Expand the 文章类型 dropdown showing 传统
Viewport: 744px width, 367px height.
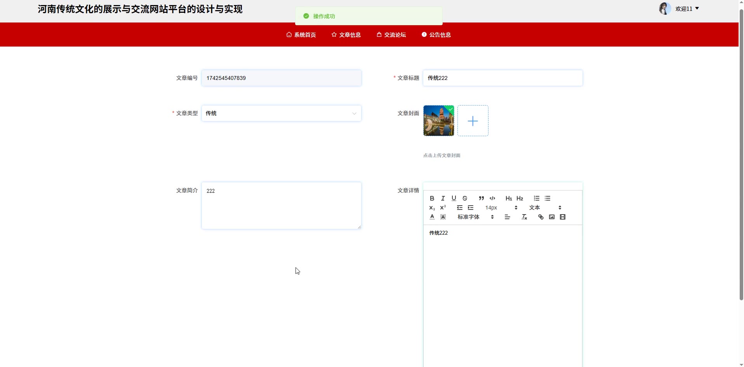click(x=281, y=113)
